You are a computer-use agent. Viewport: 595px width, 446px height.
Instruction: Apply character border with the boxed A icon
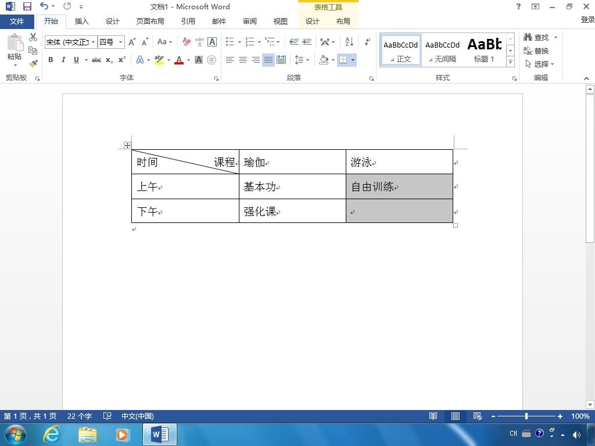click(212, 42)
